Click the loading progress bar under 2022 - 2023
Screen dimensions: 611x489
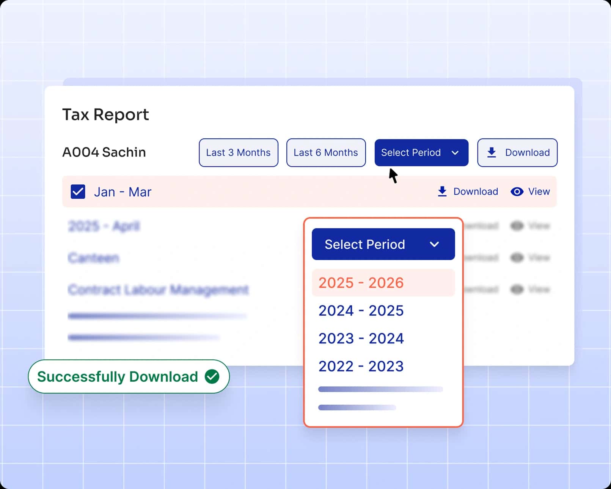pos(380,389)
